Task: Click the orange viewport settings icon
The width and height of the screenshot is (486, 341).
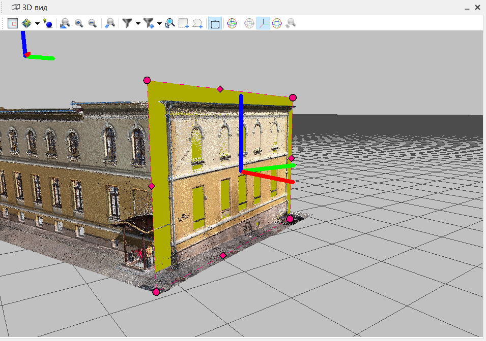Action: (13, 23)
